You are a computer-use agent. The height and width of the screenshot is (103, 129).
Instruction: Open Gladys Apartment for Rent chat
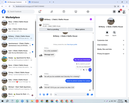[x=17, y=59]
